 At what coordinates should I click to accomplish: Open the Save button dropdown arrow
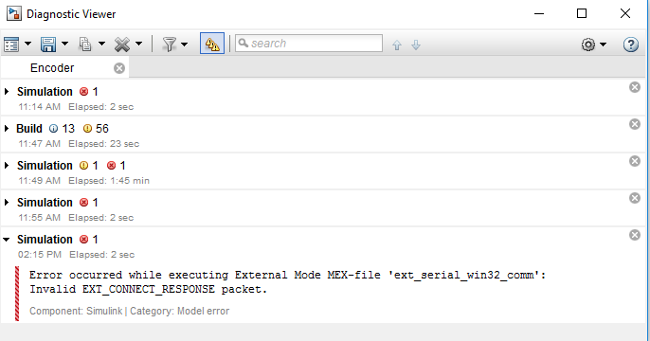64,44
